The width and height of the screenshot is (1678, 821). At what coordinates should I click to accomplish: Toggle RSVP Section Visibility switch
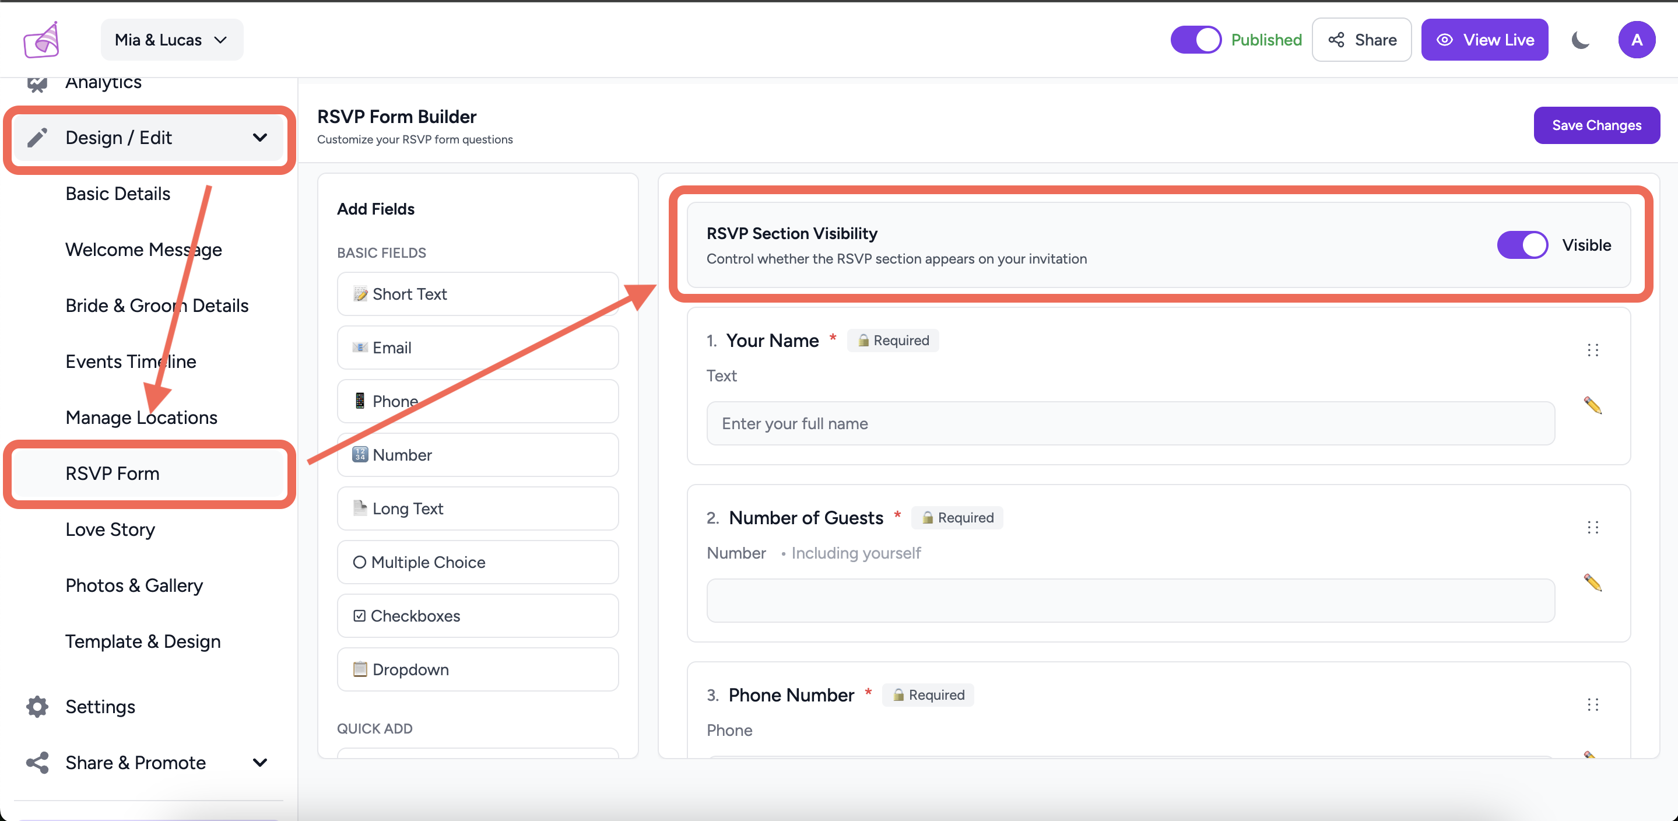[x=1522, y=245]
